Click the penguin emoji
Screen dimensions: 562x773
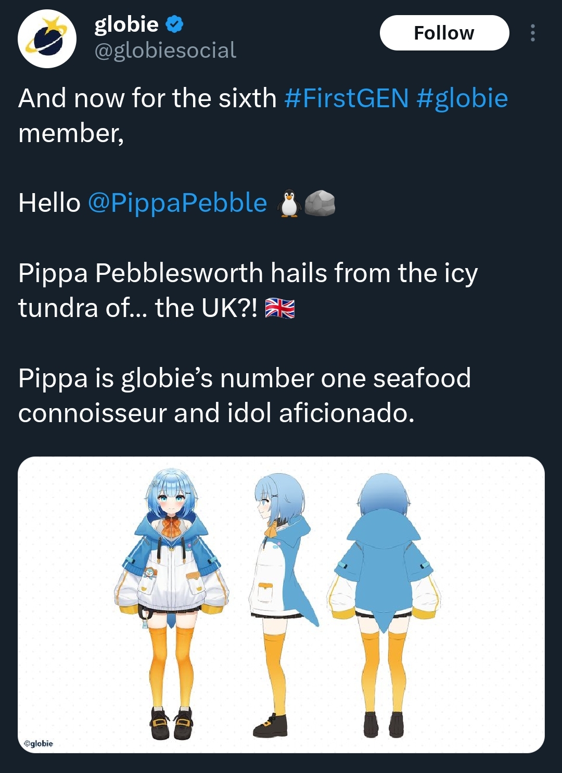tap(289, 204)
